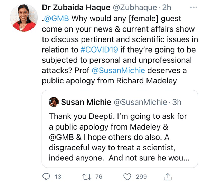Click the 13 replies count

pyautogui.click(x=58, y=177)
